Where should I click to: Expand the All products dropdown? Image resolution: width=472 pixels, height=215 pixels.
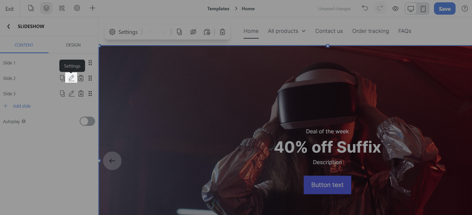[287, 31]
